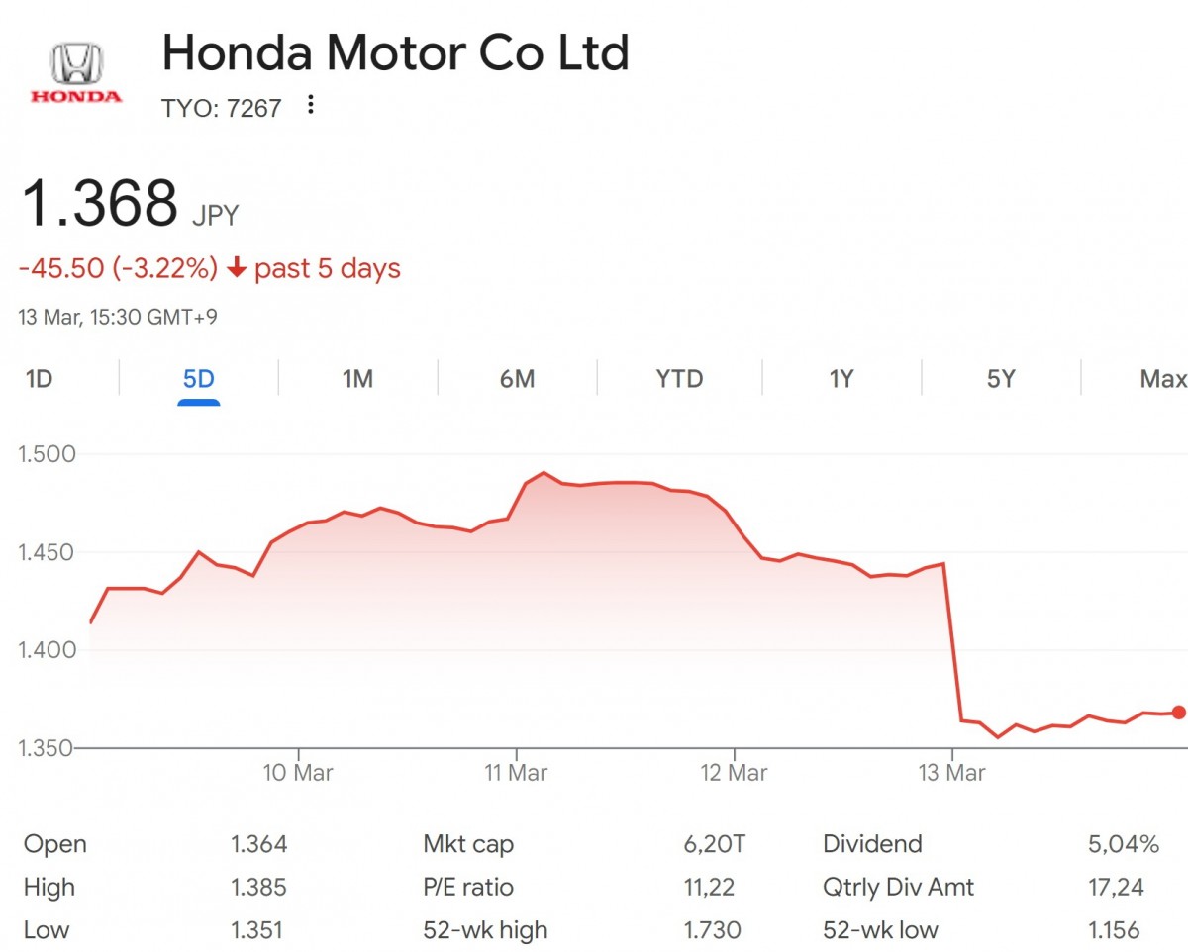Open the three-dot options menu
1188x952 pixels.
click(x=310, y=106)
